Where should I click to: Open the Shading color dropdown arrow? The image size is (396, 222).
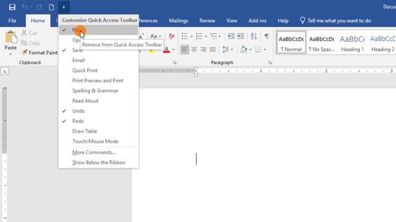pos(250,49)
